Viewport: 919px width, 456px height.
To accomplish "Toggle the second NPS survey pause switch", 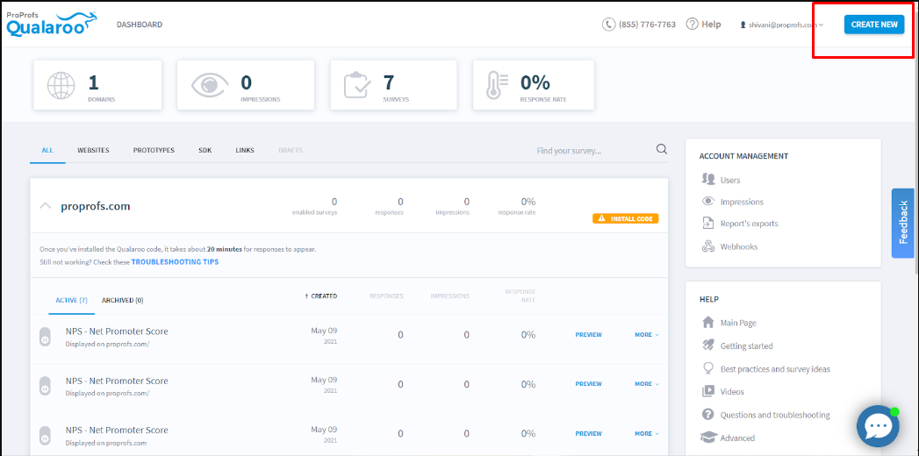I will (x=45, y=387).
